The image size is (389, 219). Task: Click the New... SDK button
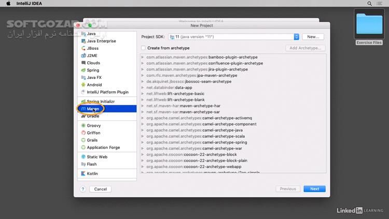(x=313, y=37)
